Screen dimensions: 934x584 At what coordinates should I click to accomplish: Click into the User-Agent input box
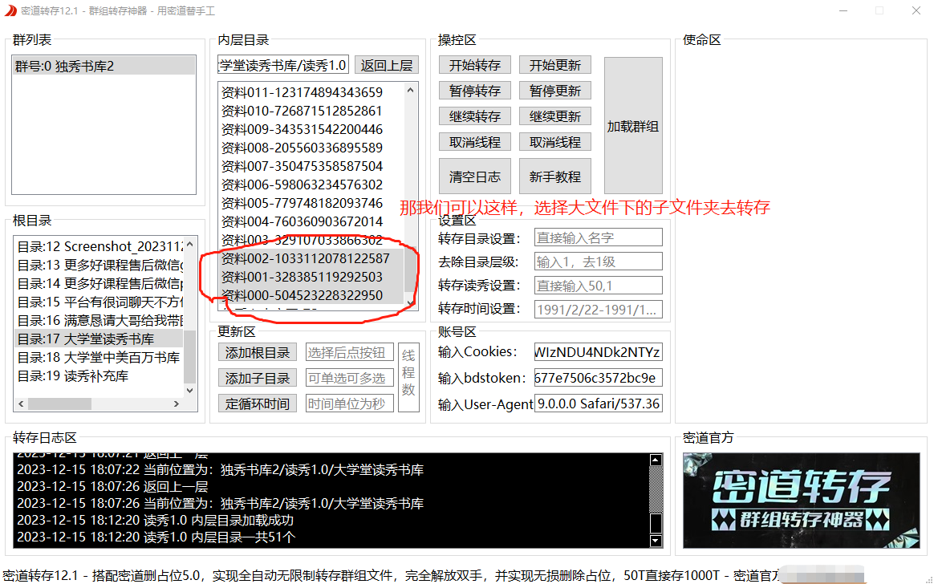tap(598, 403)
